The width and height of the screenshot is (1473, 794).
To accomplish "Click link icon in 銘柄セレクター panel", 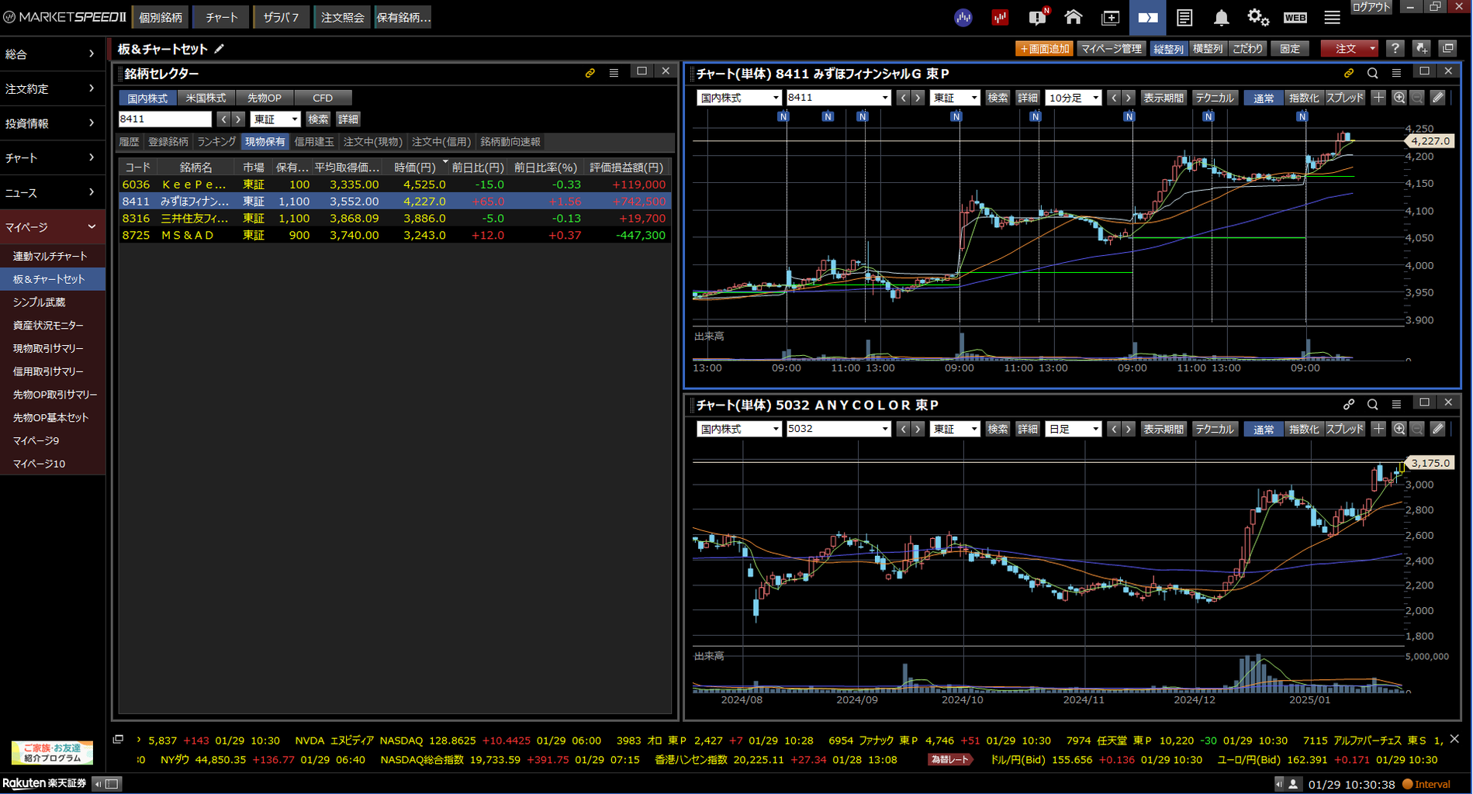I will [x=590, y=73].
